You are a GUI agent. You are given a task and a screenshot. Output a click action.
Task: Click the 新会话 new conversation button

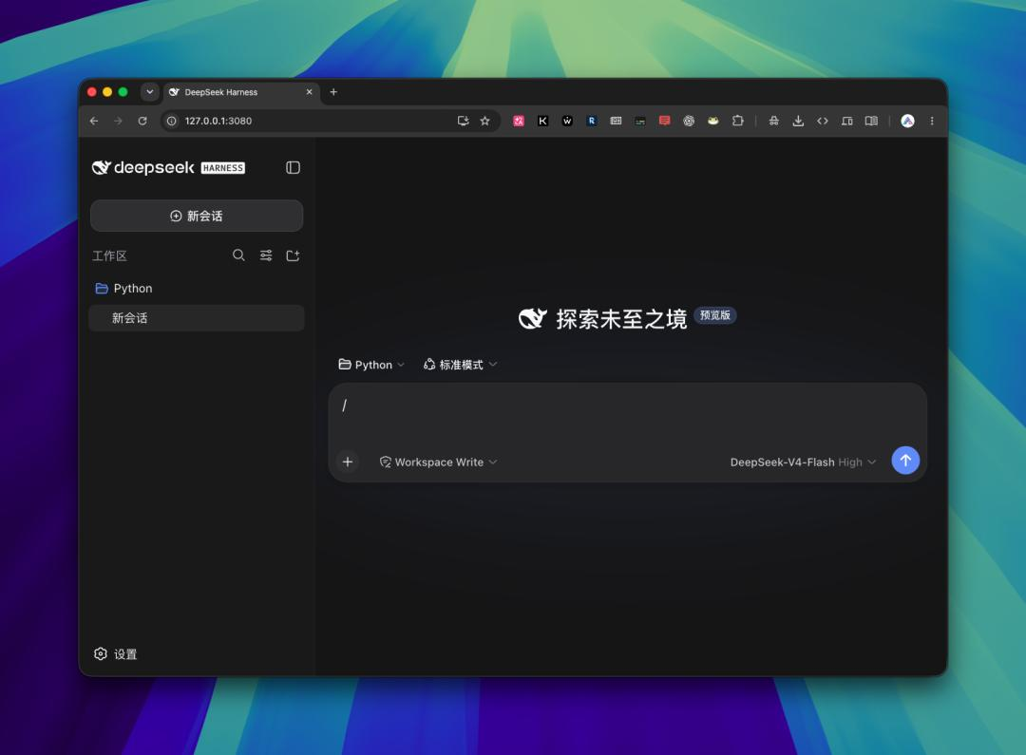[197, 216]
